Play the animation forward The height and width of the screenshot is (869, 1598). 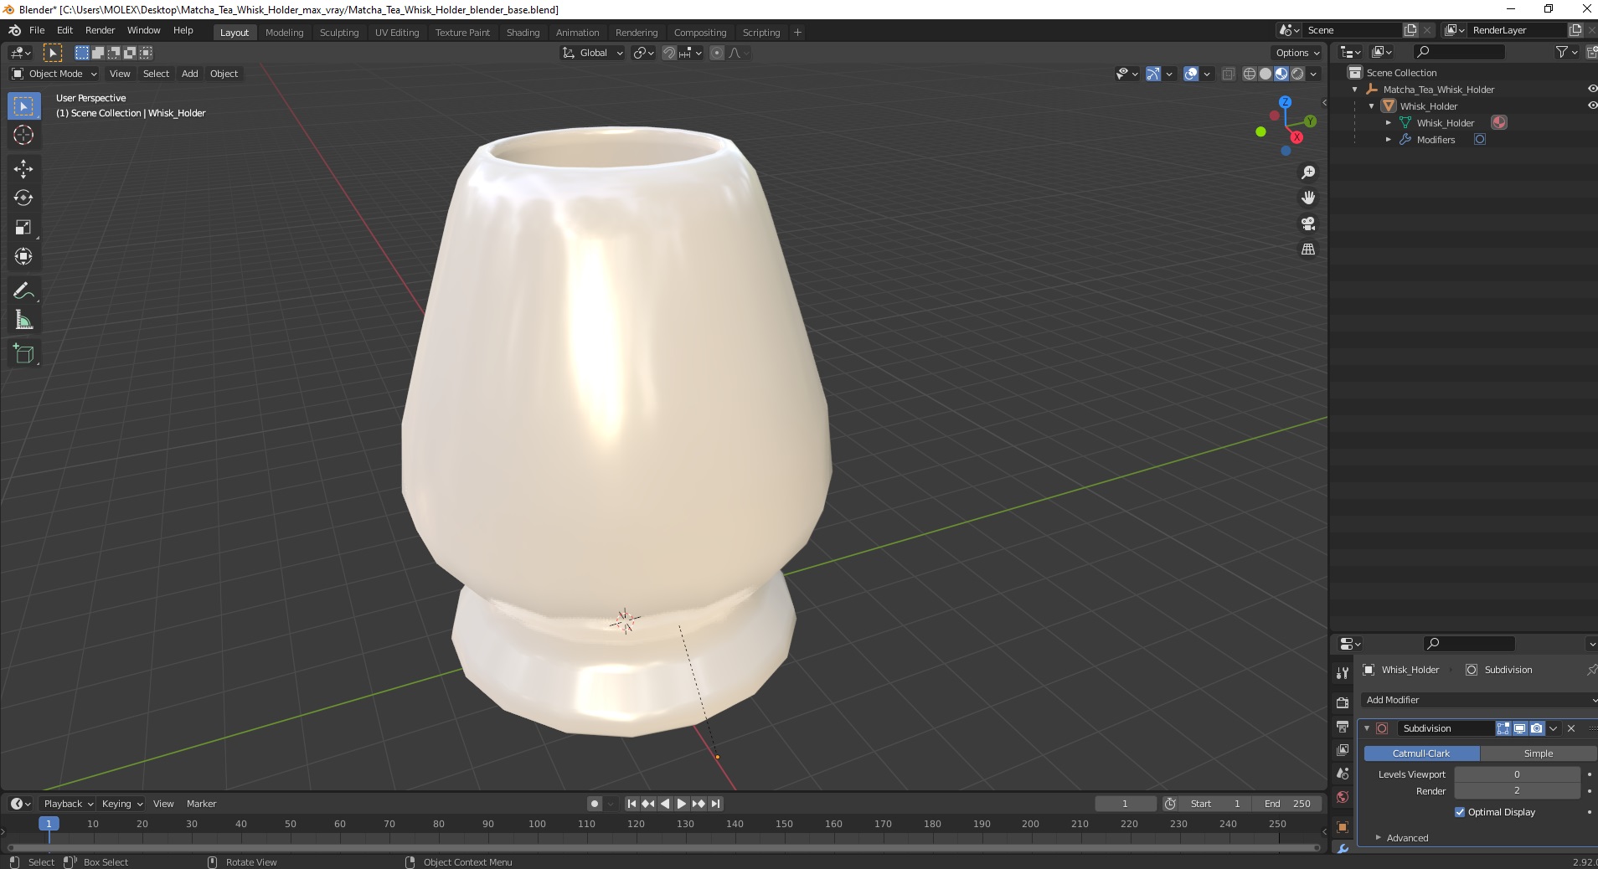(x=682, y=804)
